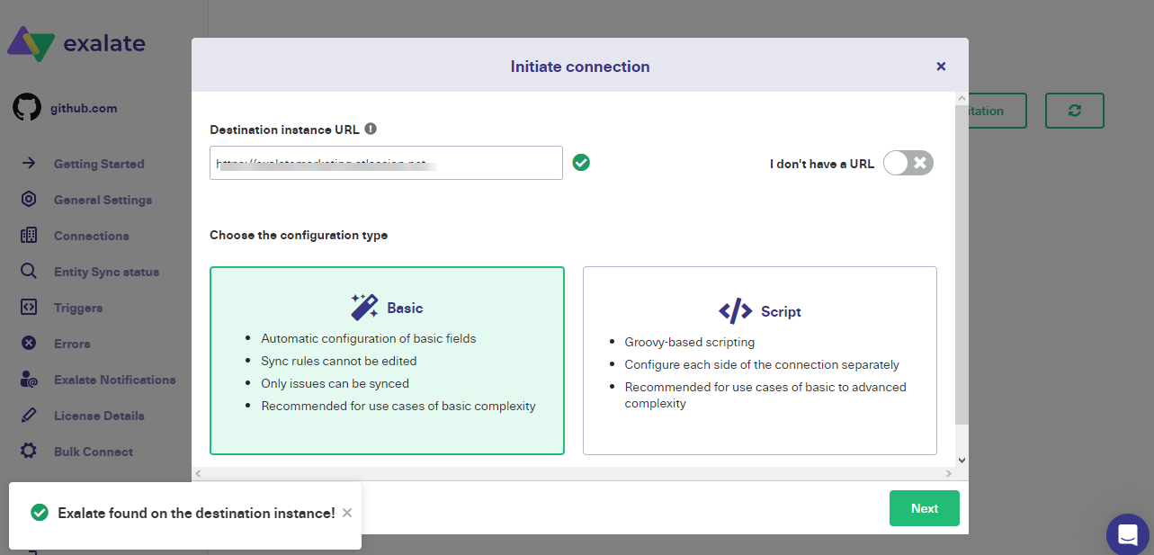The image size is (1154, 555).
Task: Click the github.com instance label
Action: point(84,108)
